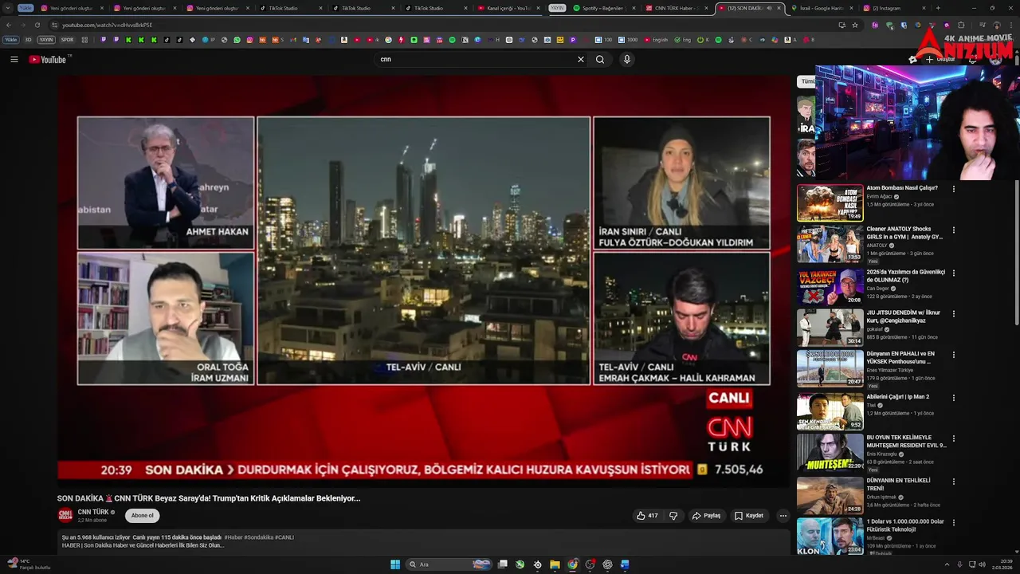The height and width of the screenshot is (574, 1020).
Task: Open JIU JITSU DENEDİM video thumbnail
Action: [x=830, y=327]
